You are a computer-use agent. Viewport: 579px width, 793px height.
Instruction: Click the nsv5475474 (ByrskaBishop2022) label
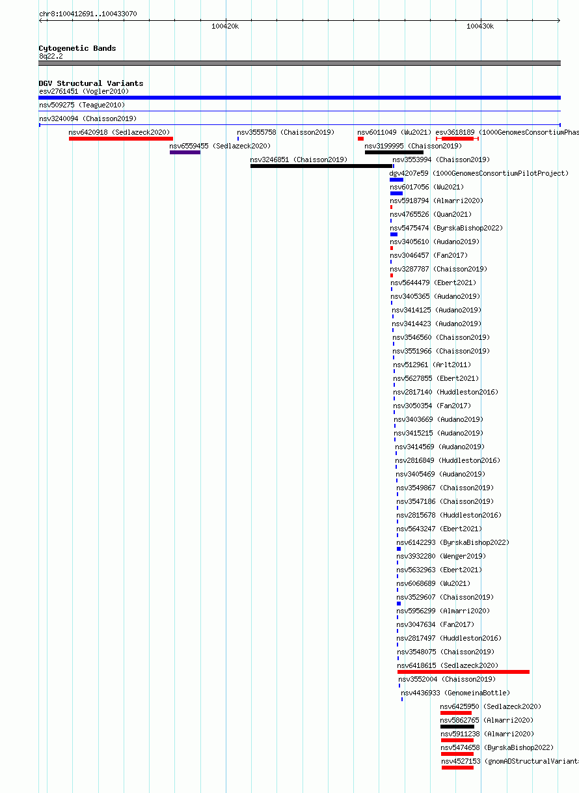pos(446,228)
